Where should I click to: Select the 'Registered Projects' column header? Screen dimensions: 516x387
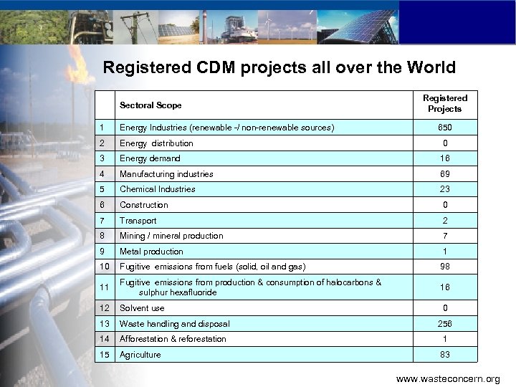point(445,104)
